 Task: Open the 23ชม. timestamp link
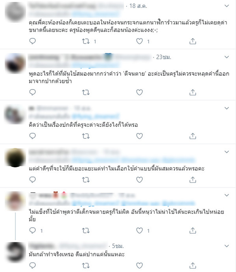164,57
